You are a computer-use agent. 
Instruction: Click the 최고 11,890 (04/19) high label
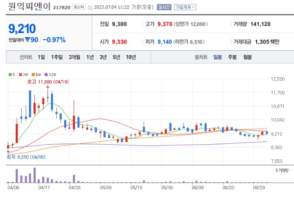pos(48,82)
